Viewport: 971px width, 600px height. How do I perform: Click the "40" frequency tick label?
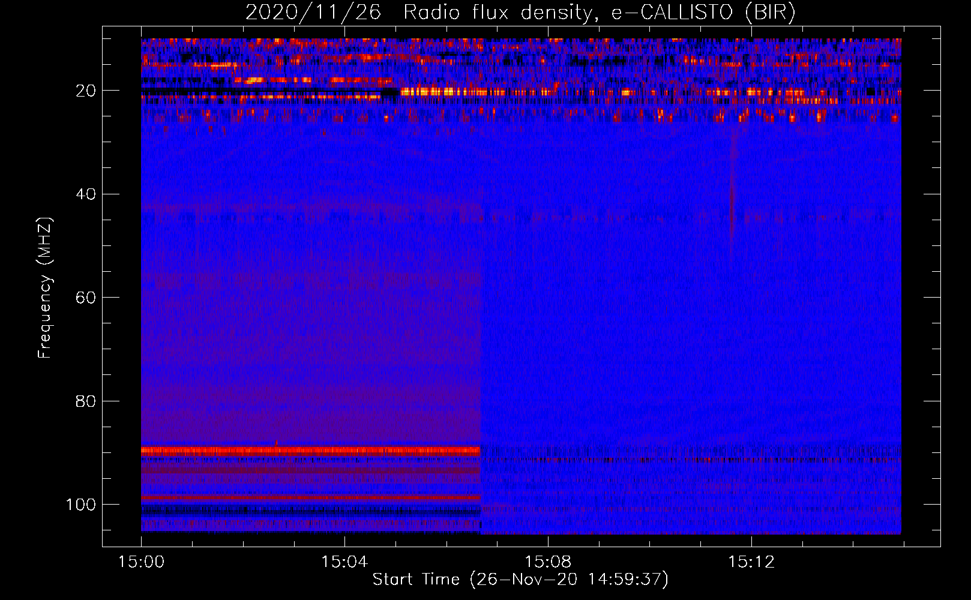pyautogui.click(x=86, y=194)
